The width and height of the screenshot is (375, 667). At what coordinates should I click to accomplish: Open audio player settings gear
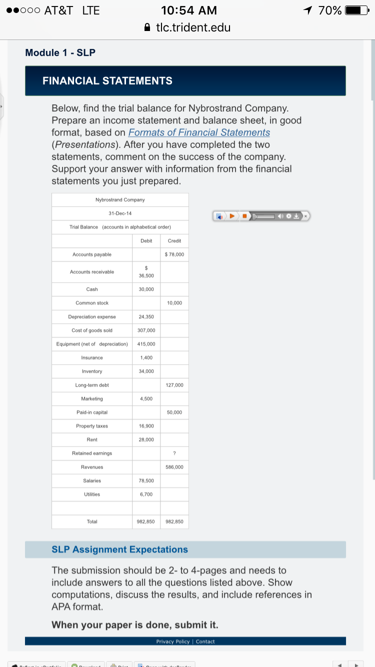click(x=288, y=216)
